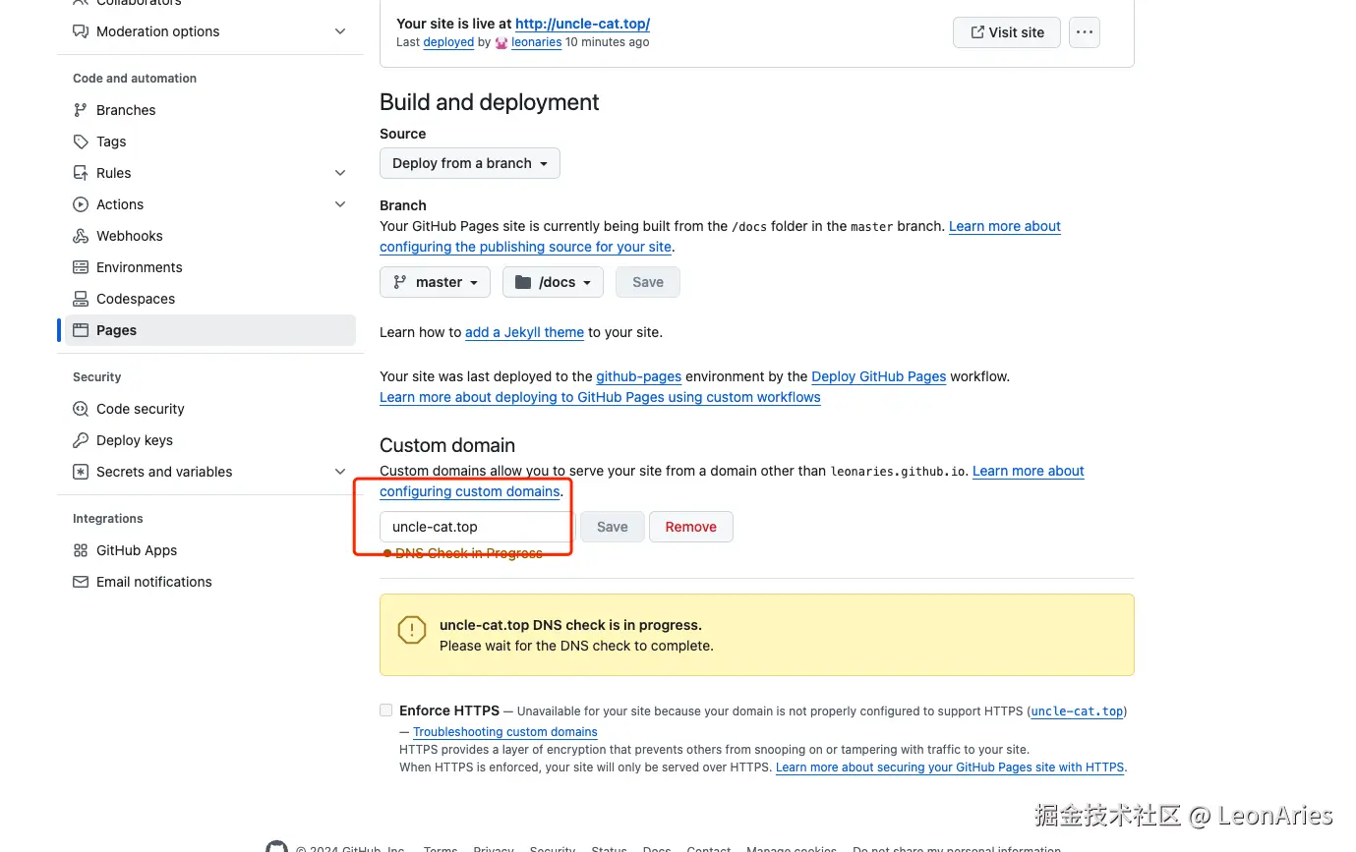Open Tags settings page
This screenshot has width=1356, height=852.
coord(210,142)
